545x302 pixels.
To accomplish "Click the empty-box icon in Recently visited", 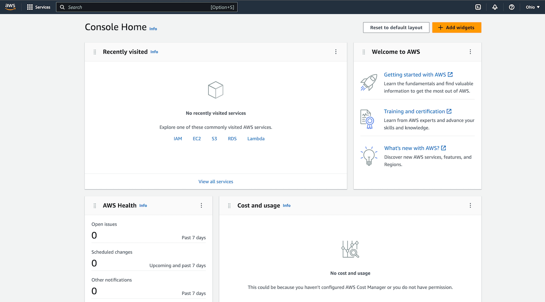I will click(x=216, y=90).
